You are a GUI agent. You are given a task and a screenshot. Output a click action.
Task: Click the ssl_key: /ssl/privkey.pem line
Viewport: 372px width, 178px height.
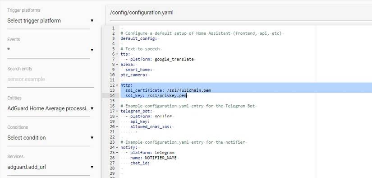click(x=156, y=95)
